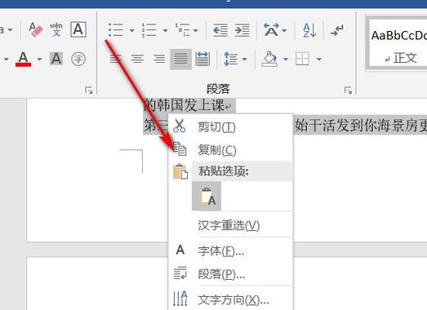Toggle Show/Hide paragraph marks
Image resolution: width=427 pixels, height=310 pixels.
pos(337,30)
